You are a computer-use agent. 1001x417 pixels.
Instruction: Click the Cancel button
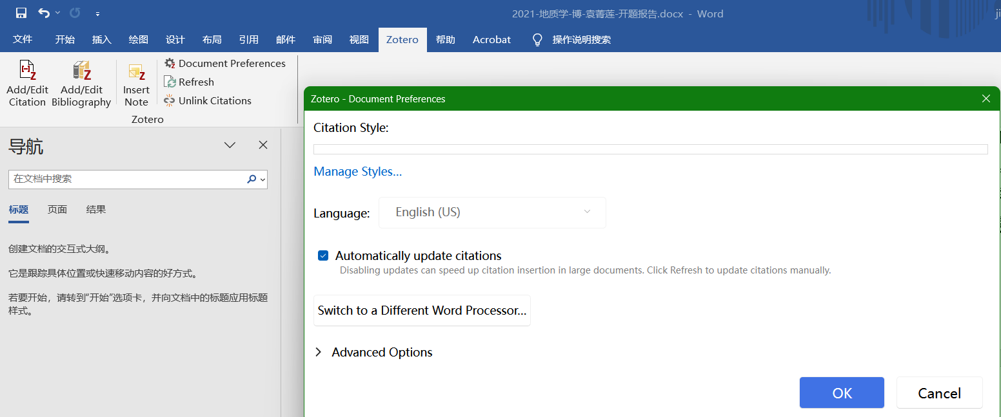pyautogui.click(x=939, y=393)
